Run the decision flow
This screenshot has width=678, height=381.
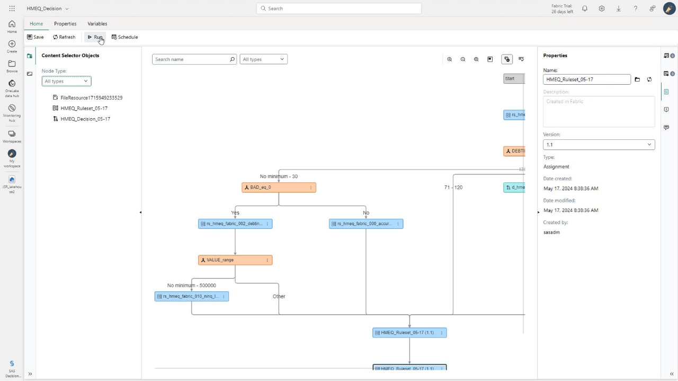[x=95, y=37]
